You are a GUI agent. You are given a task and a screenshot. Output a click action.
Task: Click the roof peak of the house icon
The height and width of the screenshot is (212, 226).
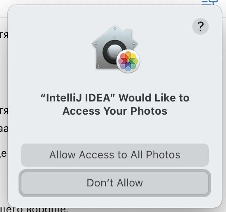tap(115, 28)
